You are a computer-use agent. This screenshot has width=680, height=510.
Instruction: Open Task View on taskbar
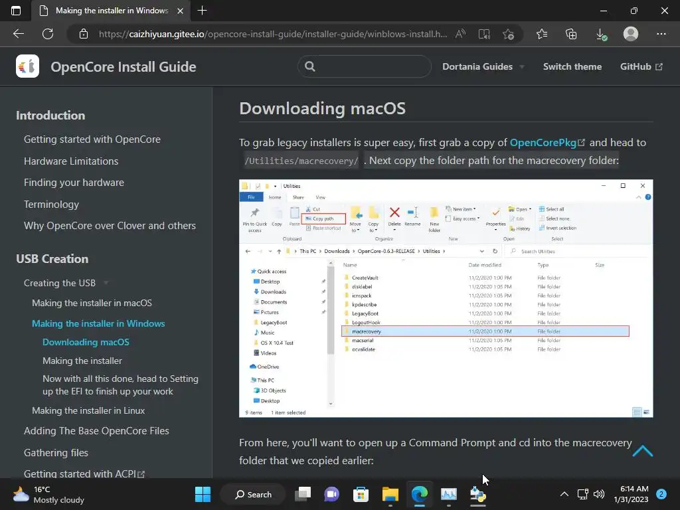(303, 494)
